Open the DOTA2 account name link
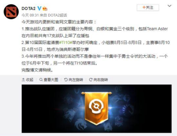 tap(28, 9)
